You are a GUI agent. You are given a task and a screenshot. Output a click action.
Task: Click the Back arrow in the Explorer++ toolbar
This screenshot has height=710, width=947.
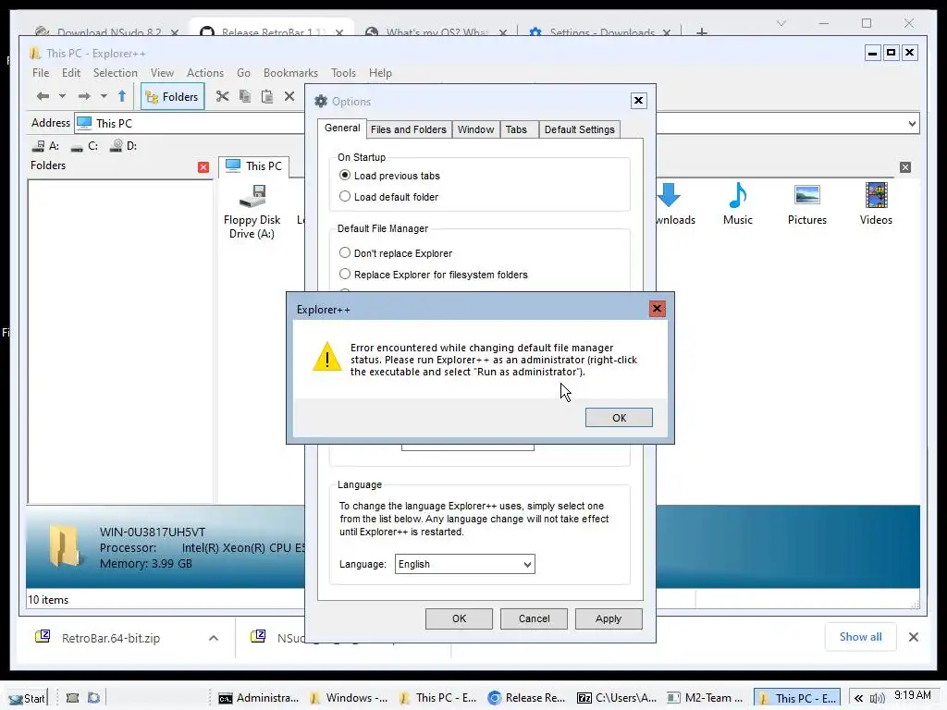click(x=43, y=96)
